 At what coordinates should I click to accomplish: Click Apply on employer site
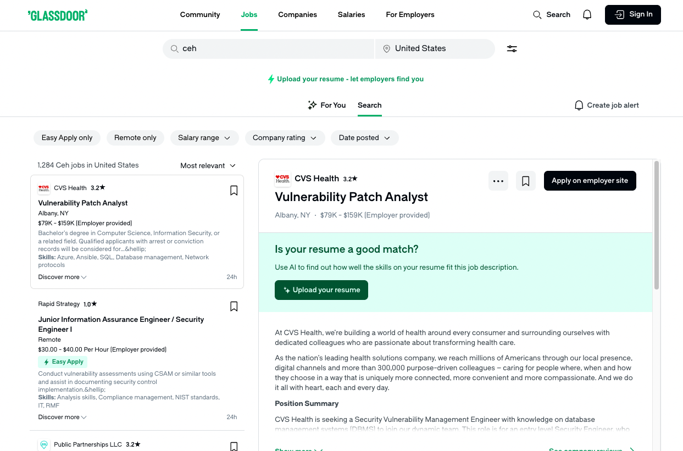pyautogui.click(x=590, y=180)
